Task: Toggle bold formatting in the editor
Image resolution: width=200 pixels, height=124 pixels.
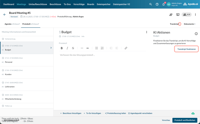Action: 62,48
